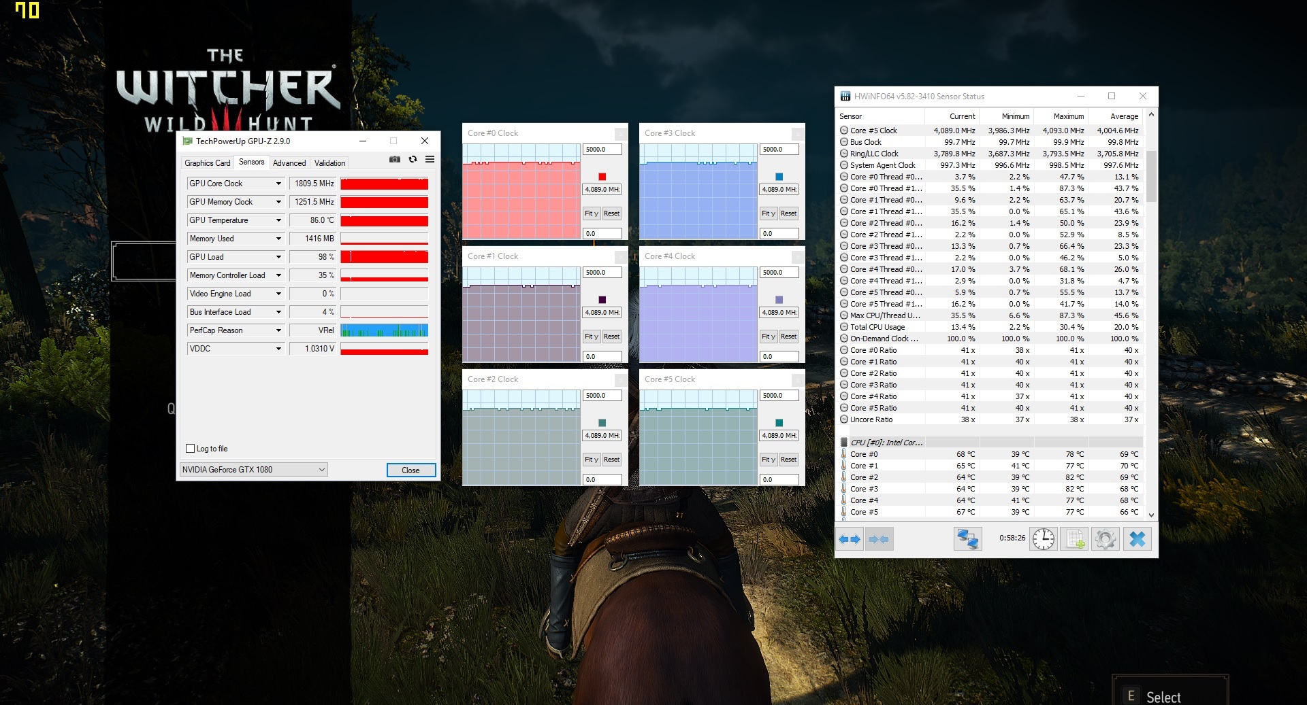The height and width of the screenshot is (705, 1307).
Task: Click the clock icon beside Core #5 Clock row
Action: [x=844, y=131]
